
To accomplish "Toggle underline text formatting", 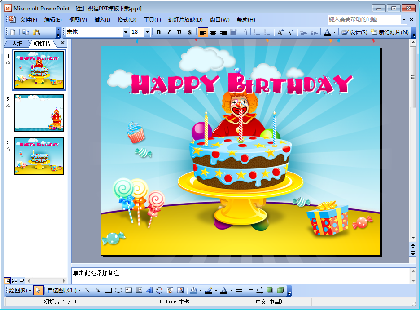I will pyautogui.click(x=179, y=32).
